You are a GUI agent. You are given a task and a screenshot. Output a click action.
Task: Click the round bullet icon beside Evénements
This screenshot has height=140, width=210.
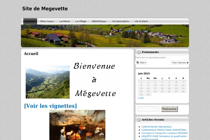coord(139,52)
